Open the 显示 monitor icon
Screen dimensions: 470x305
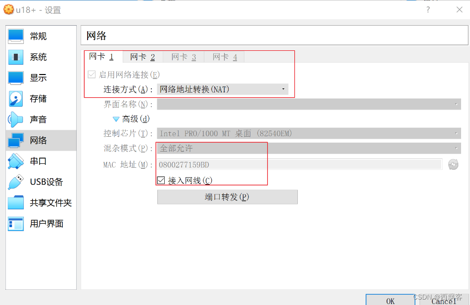click(16, 78)
